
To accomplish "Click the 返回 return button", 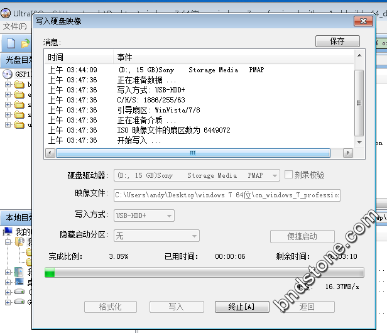I will tap(307, 307).
